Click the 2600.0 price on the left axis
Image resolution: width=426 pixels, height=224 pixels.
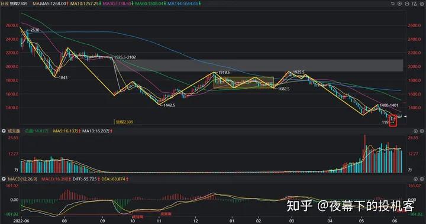(12, 25)
